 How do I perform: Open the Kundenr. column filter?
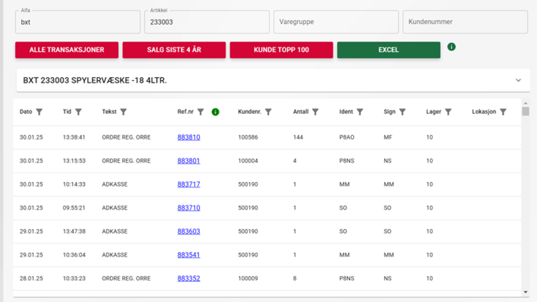point(268,112)
